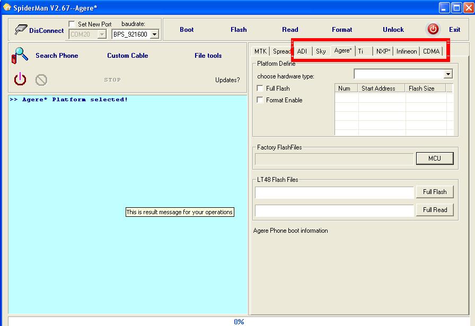Open the baudrate BPS_921600 dropdown
The width and height of the screenshot is (475, 326).
[154, 34]
